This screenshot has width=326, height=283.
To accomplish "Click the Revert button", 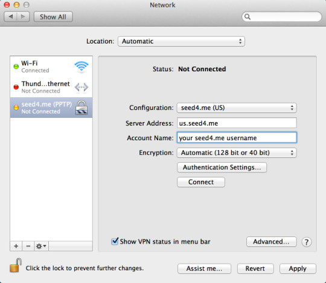I will [255, 268].
